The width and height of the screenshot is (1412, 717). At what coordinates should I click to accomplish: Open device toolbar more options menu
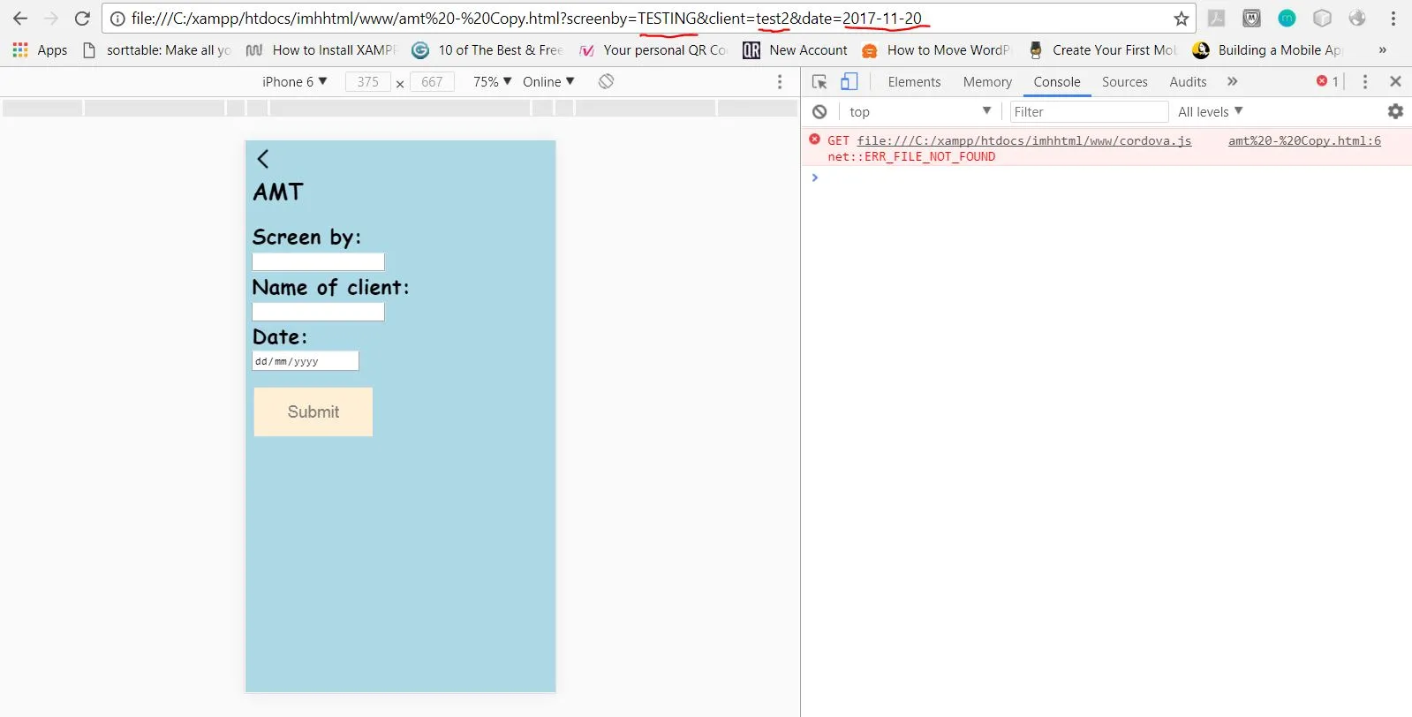point(779,81)
